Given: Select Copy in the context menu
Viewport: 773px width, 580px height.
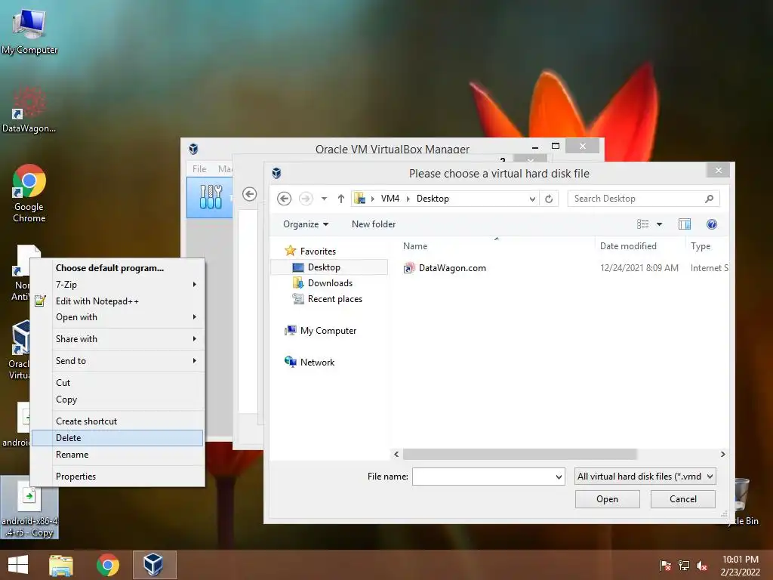Looking at the screenshot, I should click(117, 400).
